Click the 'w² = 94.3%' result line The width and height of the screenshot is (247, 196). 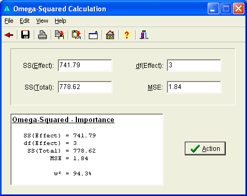click(x=73, y=174)
